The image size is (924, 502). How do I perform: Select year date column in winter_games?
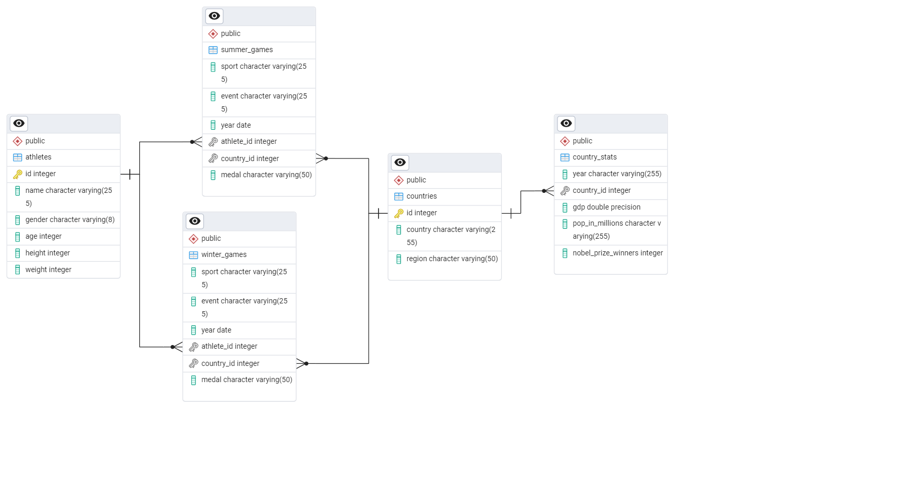(x=216, y=330)
